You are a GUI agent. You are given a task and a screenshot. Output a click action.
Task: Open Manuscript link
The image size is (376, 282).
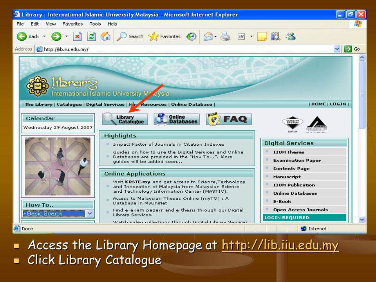(x=287, y=177)
